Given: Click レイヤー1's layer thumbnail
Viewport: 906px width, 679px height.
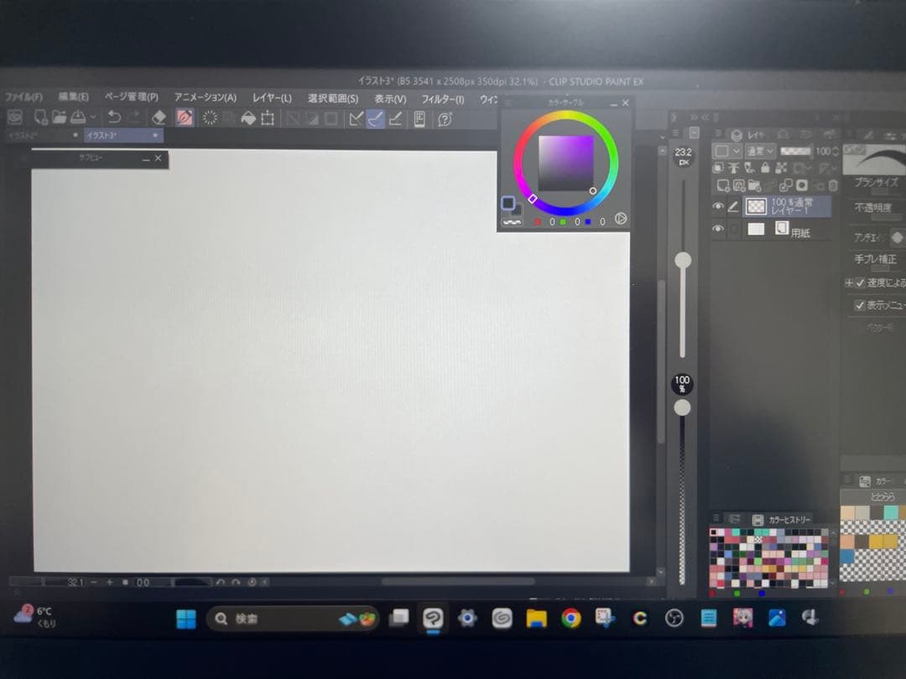Looking at the screenshot, I should [756, 206].
